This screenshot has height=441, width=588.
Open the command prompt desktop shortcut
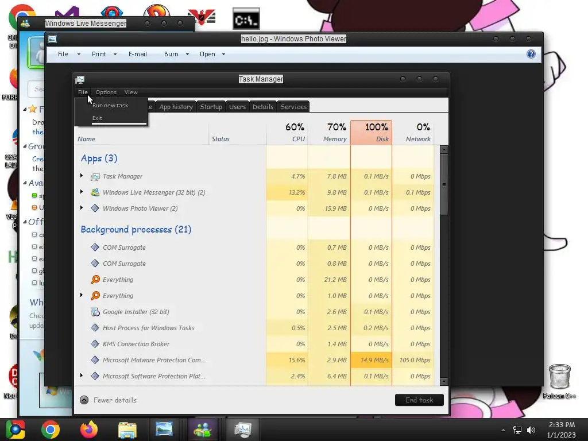point(246,19)
